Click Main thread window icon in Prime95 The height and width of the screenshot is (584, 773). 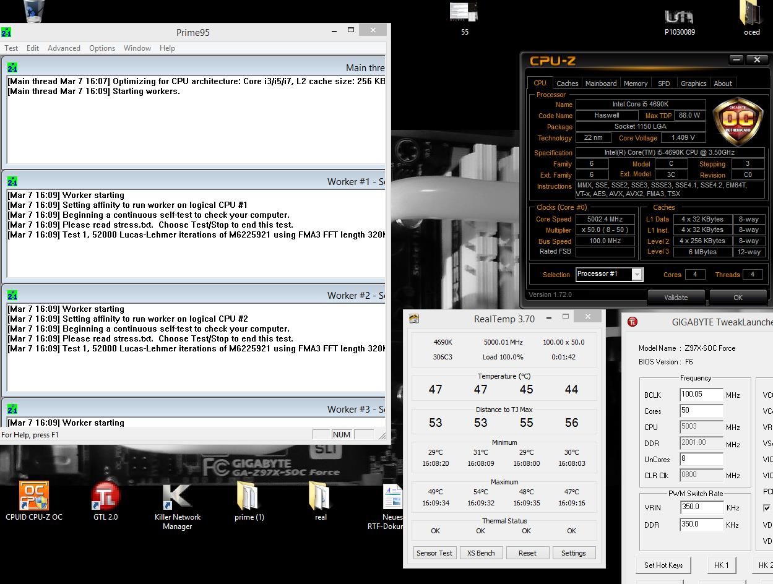pos(12,67)
